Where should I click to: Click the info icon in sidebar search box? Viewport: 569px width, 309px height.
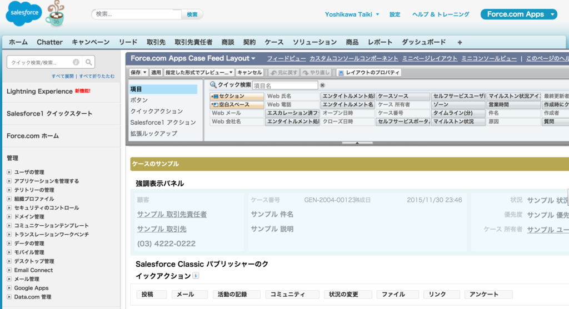(x=76, y=62)
